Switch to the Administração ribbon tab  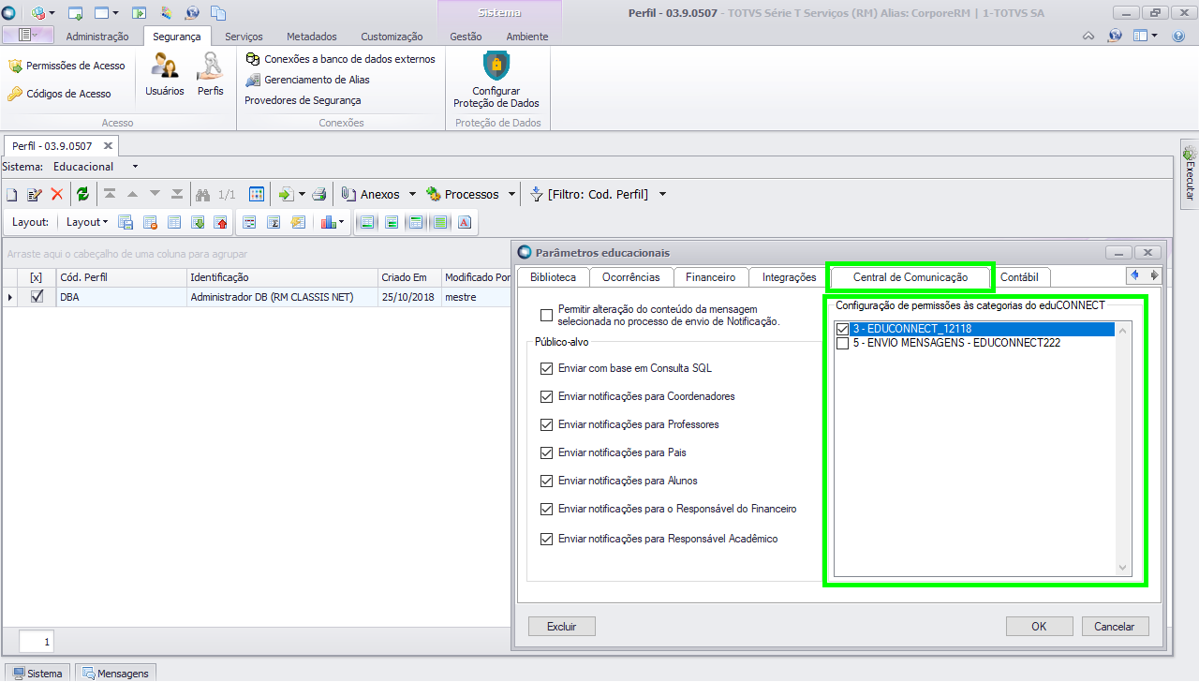(97, 37)
